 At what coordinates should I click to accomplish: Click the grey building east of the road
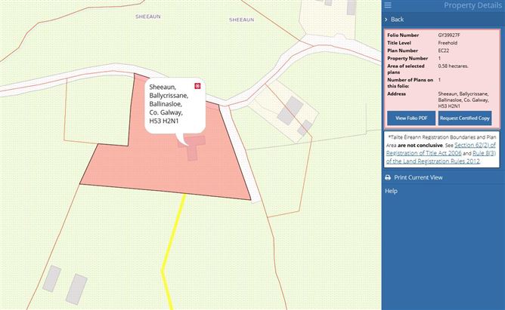[287, 115]
